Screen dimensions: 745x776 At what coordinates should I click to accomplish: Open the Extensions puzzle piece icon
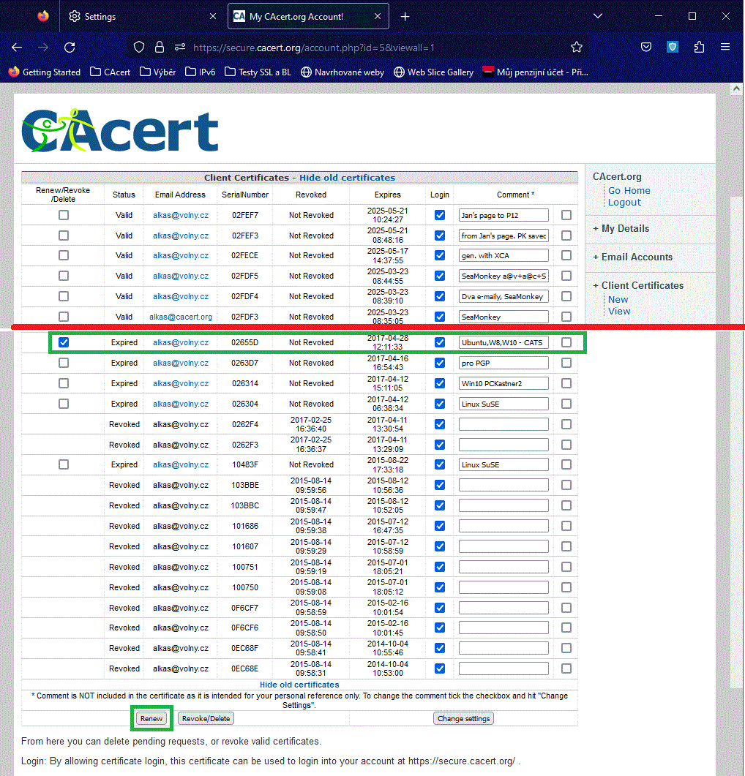pos(699,47)
